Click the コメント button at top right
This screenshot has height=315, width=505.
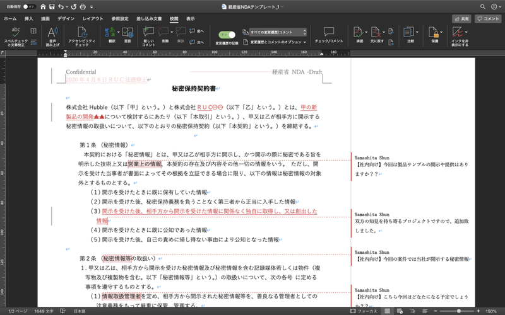(488, 19)
